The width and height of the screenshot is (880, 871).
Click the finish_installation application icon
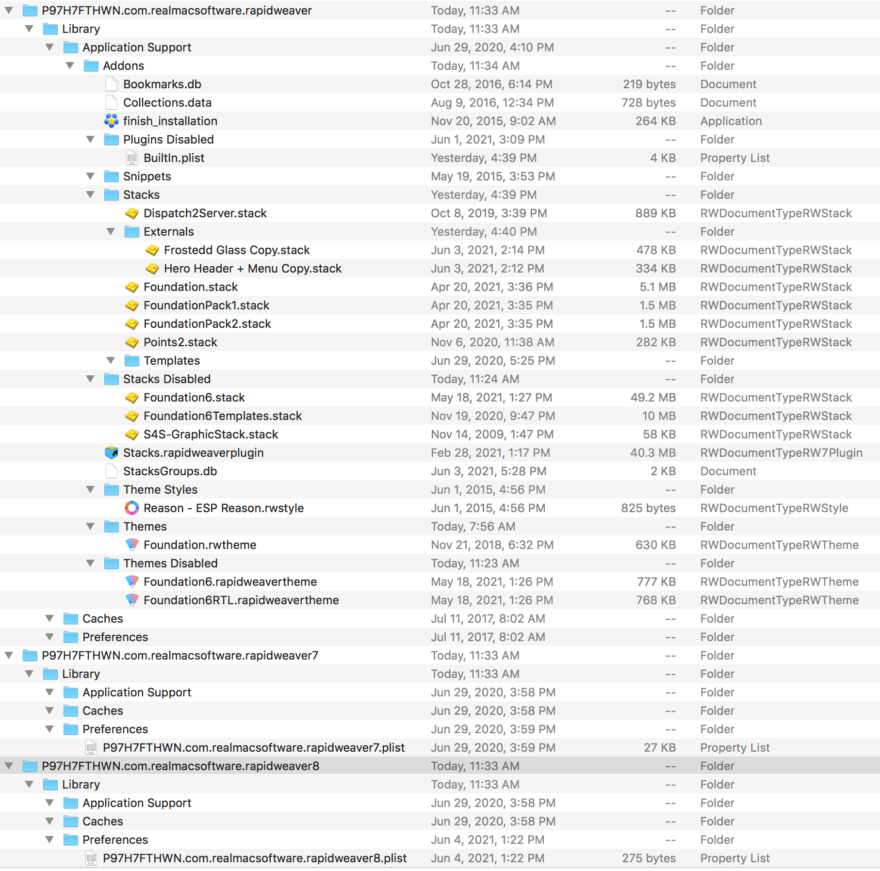point(112,121)
